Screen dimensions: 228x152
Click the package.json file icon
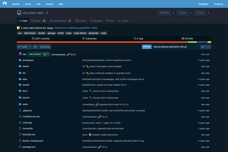(x=20, y=147)
